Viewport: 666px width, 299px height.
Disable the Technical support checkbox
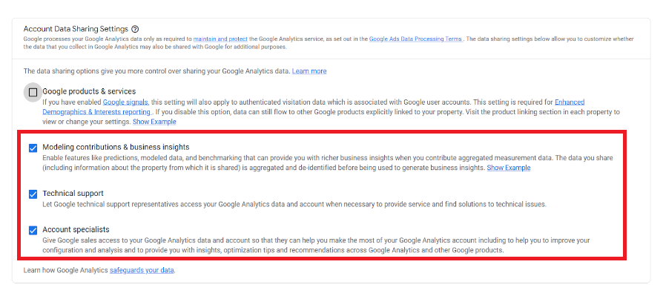click(x=33, y=194)
